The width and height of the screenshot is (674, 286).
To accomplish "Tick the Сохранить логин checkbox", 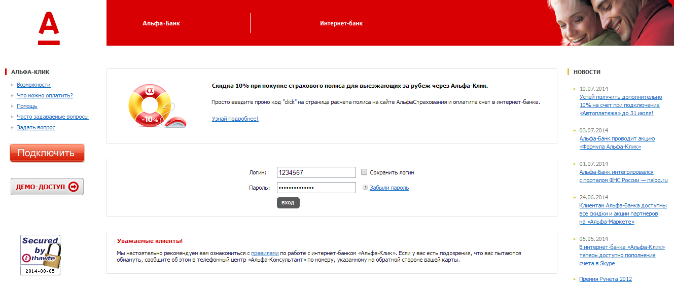I will 364,172.
